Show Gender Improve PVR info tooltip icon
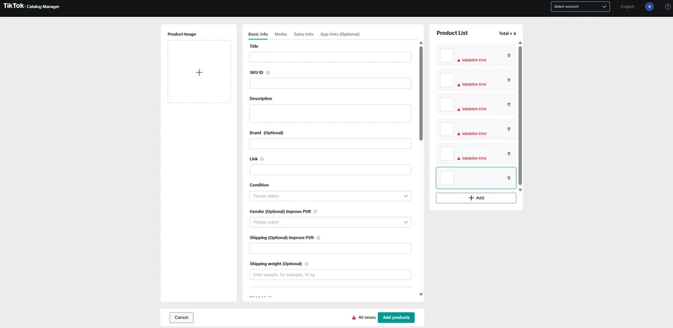The image size is (673, 328). pyautogui.click(x=315, y=211)
